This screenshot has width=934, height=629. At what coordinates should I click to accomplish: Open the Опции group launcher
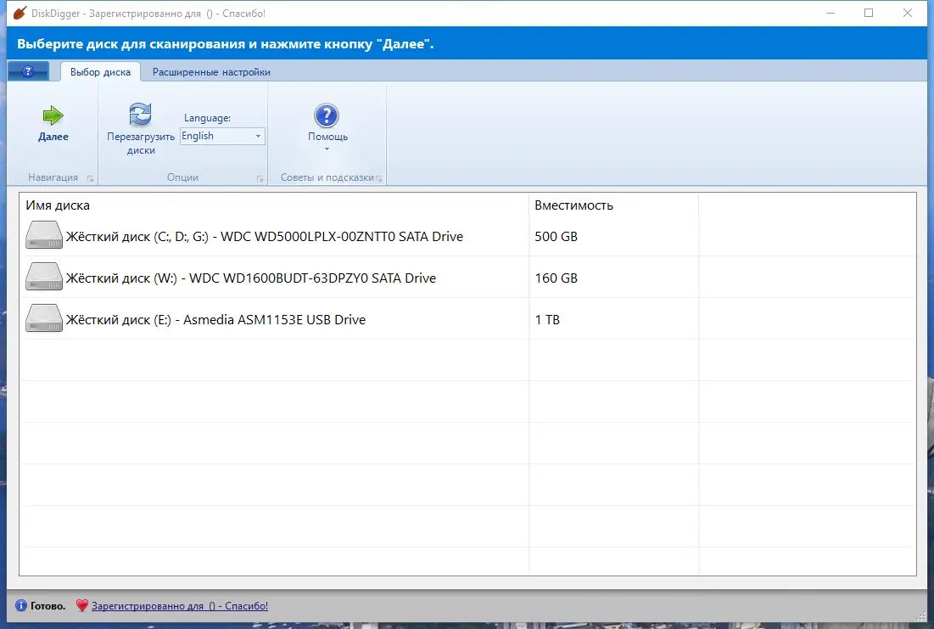click(x=260, y=178)
